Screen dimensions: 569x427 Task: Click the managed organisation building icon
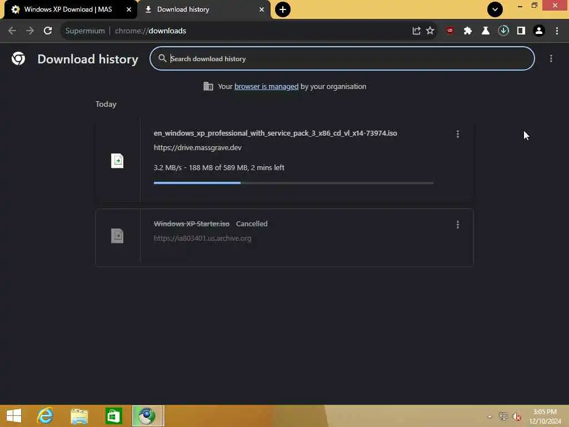(208, 86)
